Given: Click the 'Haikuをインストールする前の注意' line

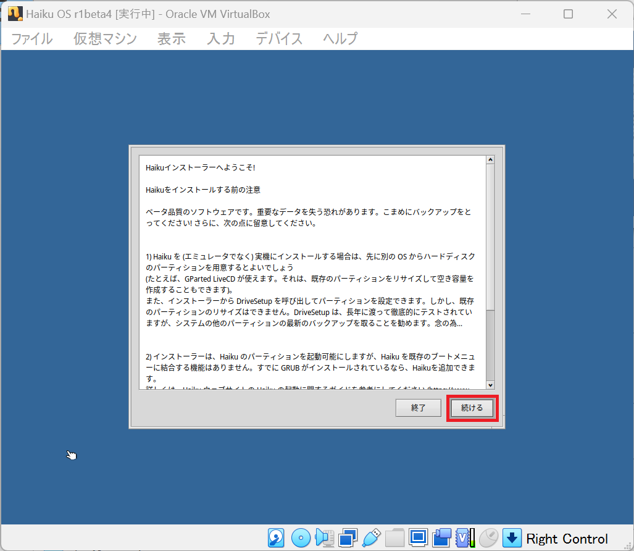Looking at the screenshot, I should coord(203,190).
